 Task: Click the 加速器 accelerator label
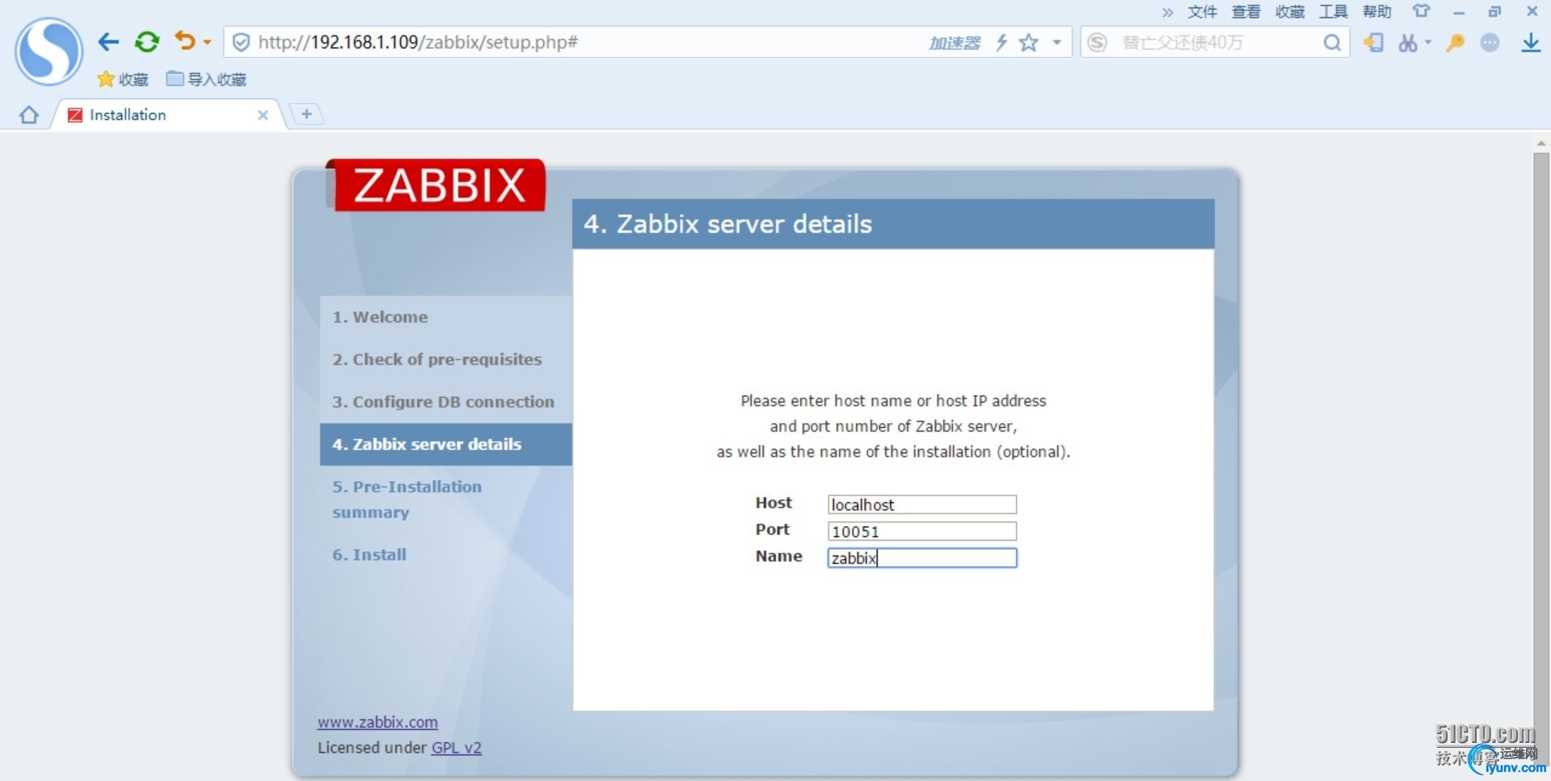[x=955, y=43]
